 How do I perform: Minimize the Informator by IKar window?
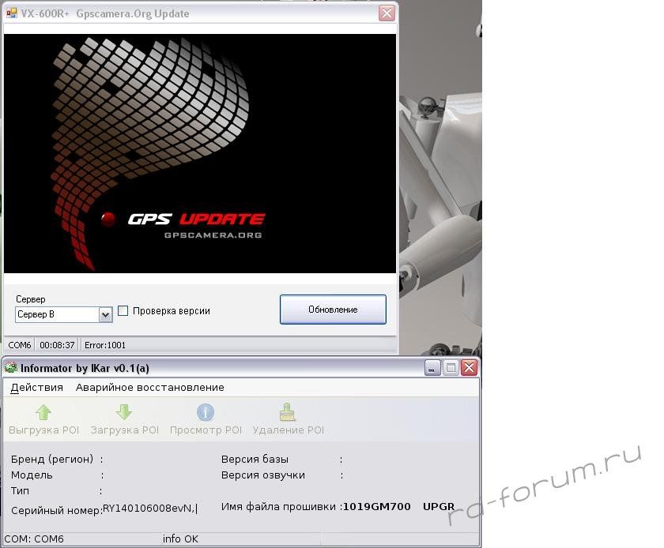click(432, 368)
